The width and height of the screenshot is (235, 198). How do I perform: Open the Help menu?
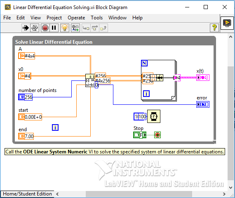pos(137,18)
